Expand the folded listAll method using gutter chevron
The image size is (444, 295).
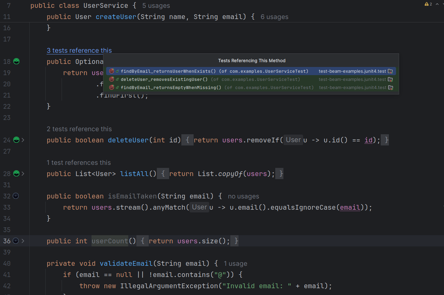coord(23,174)
